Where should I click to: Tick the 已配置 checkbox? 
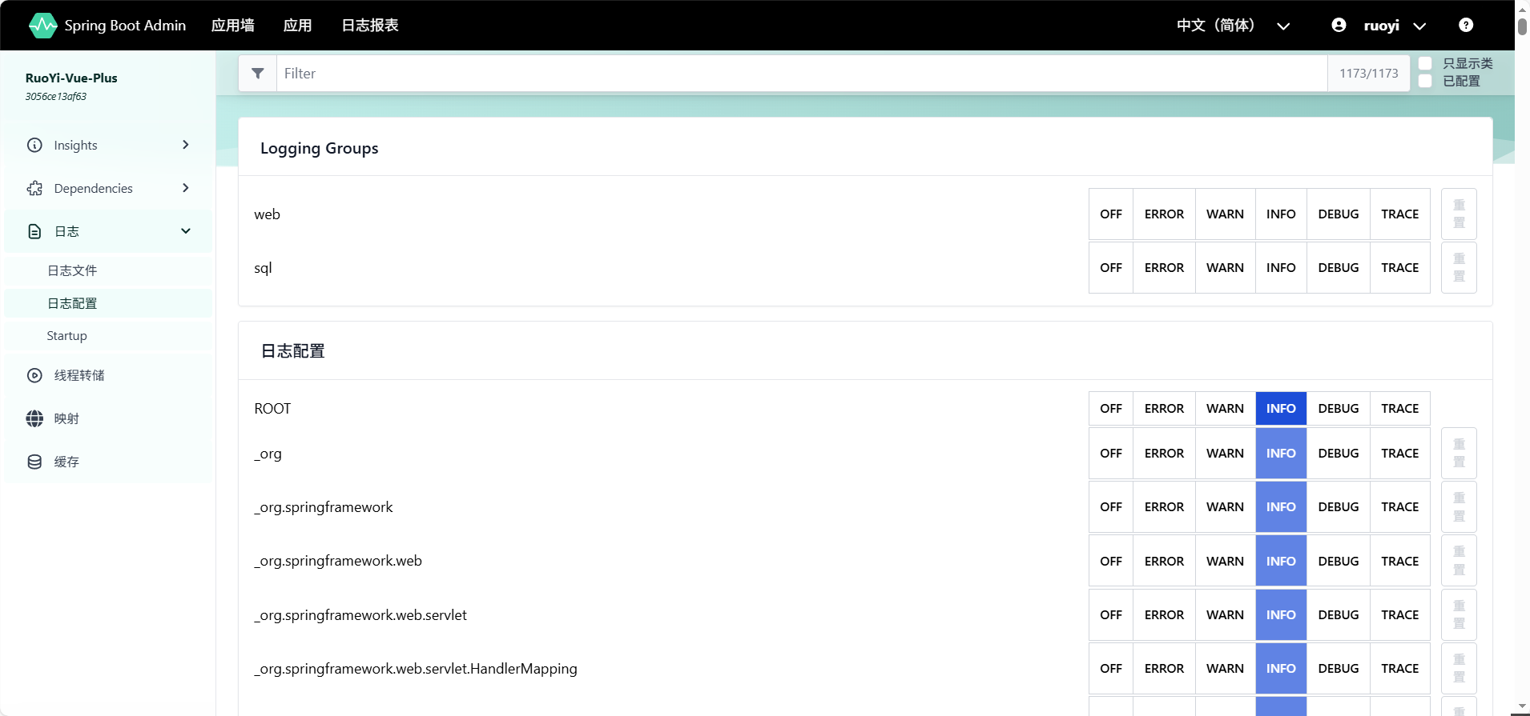click(x=1425, y=81)
